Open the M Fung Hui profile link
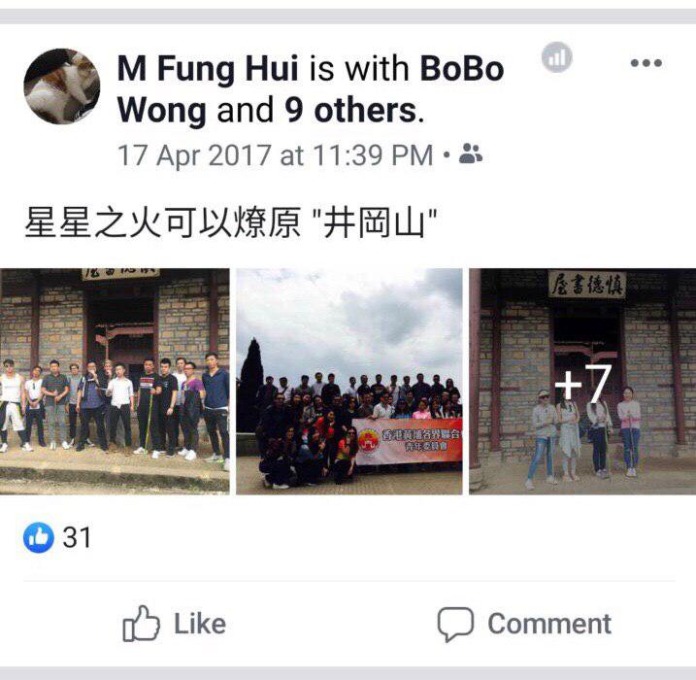Screen dimensions: 696x680 click(208, 69)
